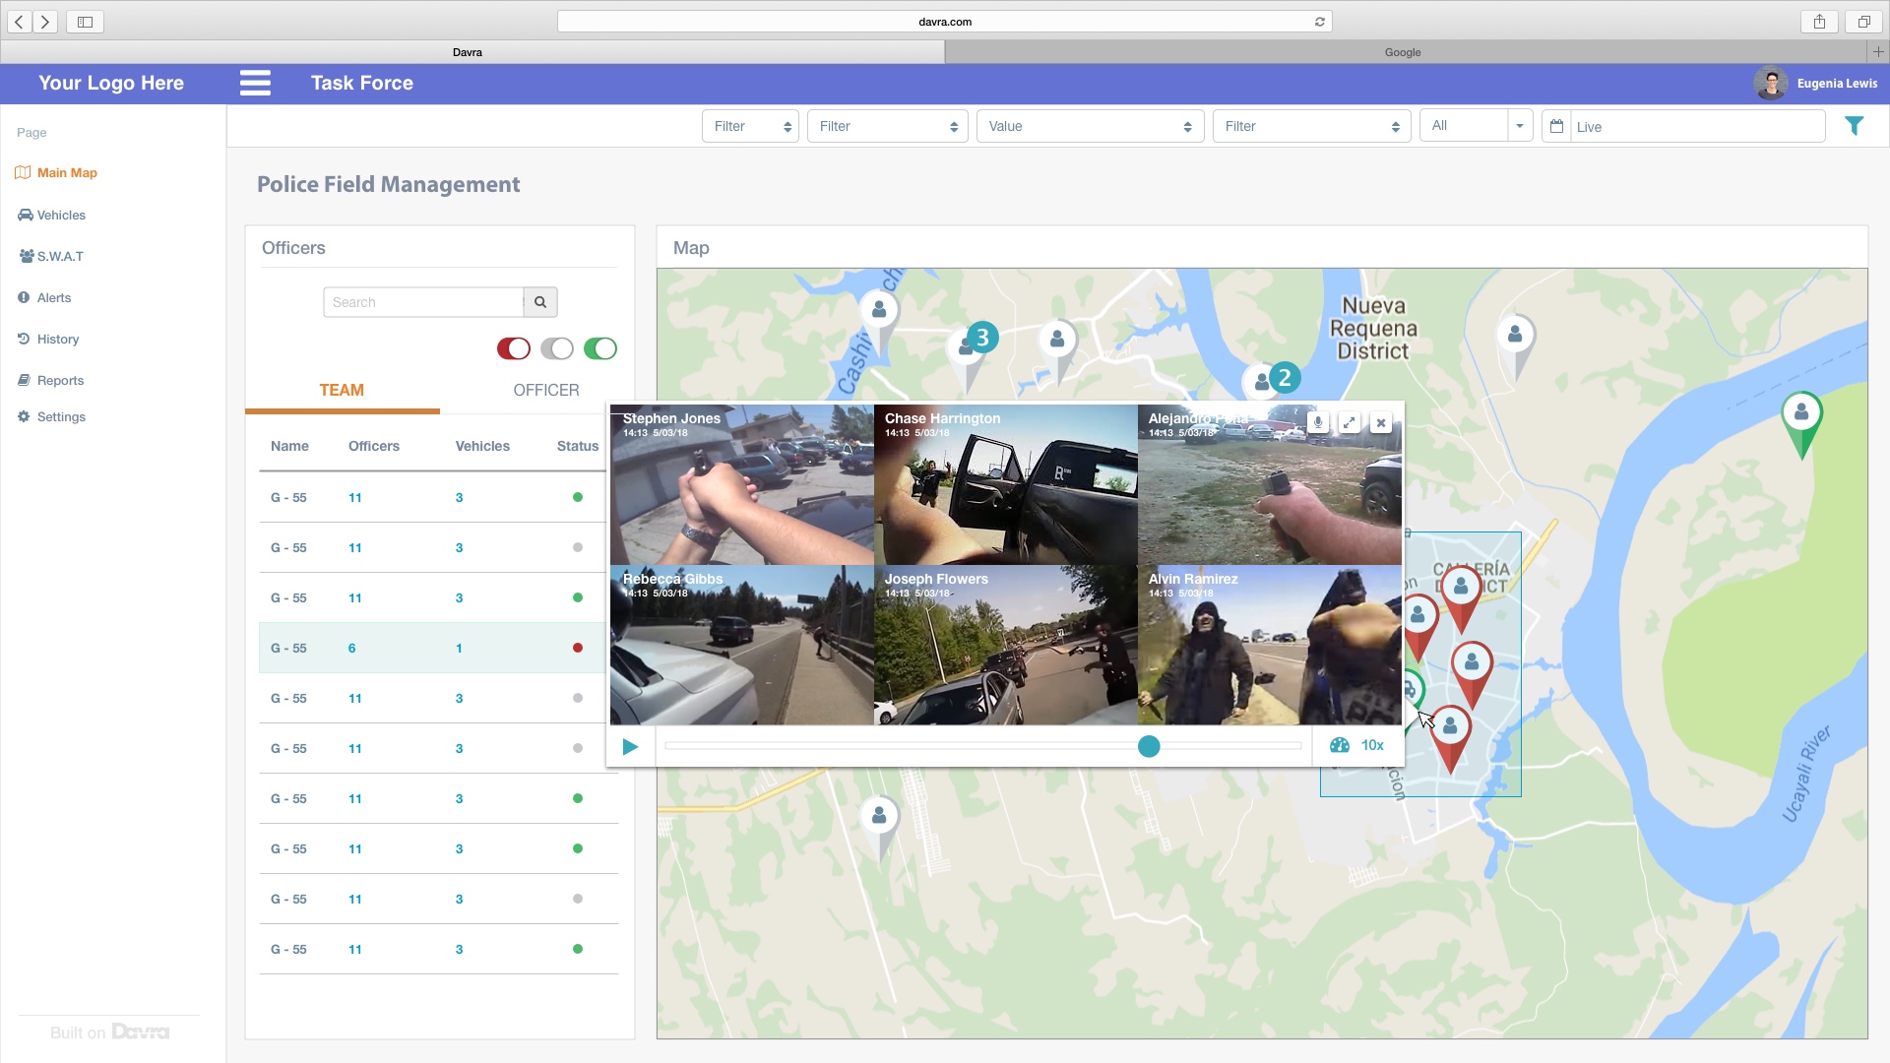The image size is (1890, 1063).
Task: Open the hamburger menu icon
Action: click(x=255, y=83)
